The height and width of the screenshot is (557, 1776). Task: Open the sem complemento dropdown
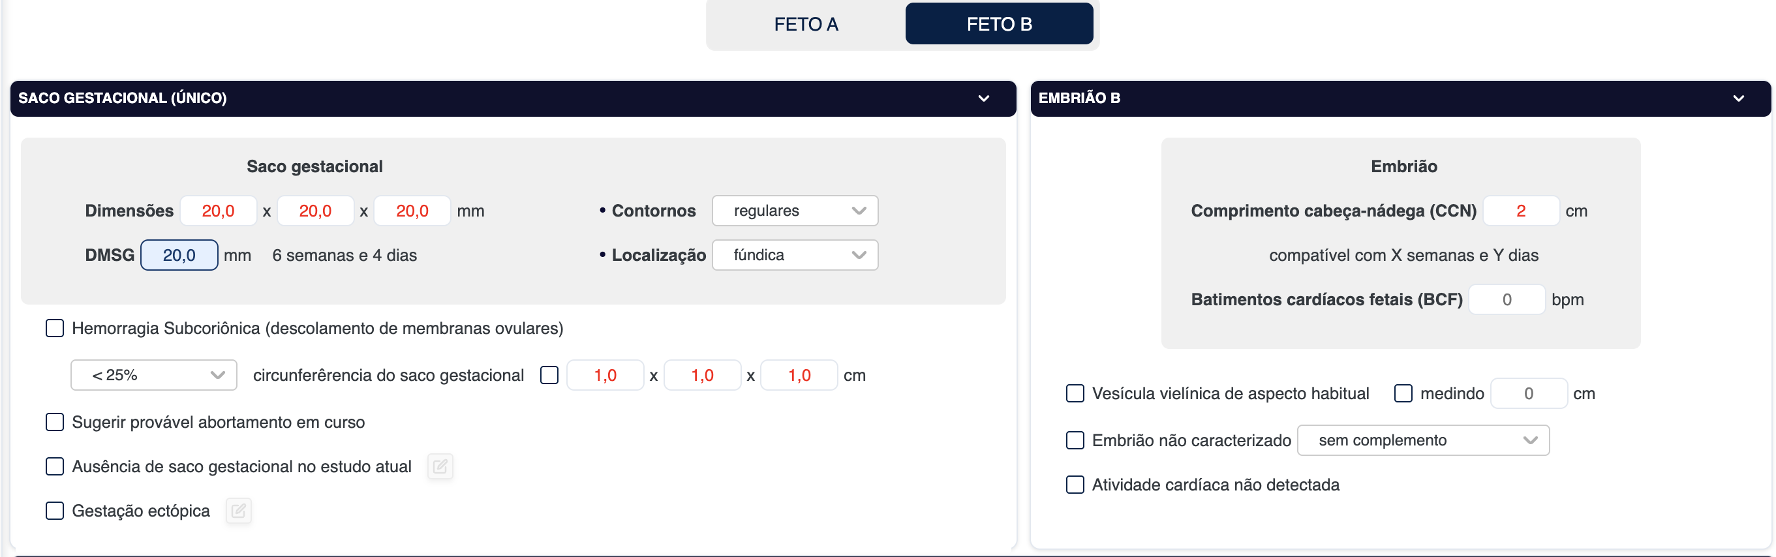click(1422, 440)
